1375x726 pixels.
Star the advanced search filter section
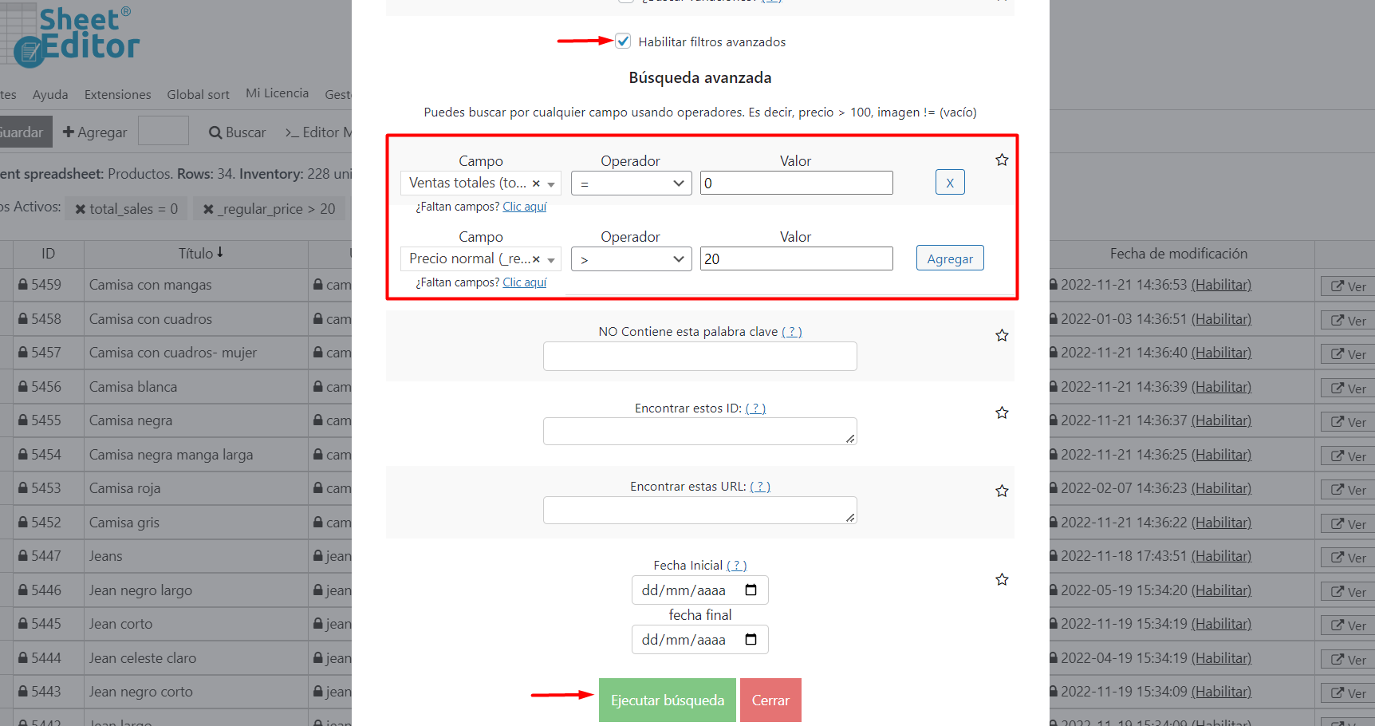click(x=1002, y=160)
